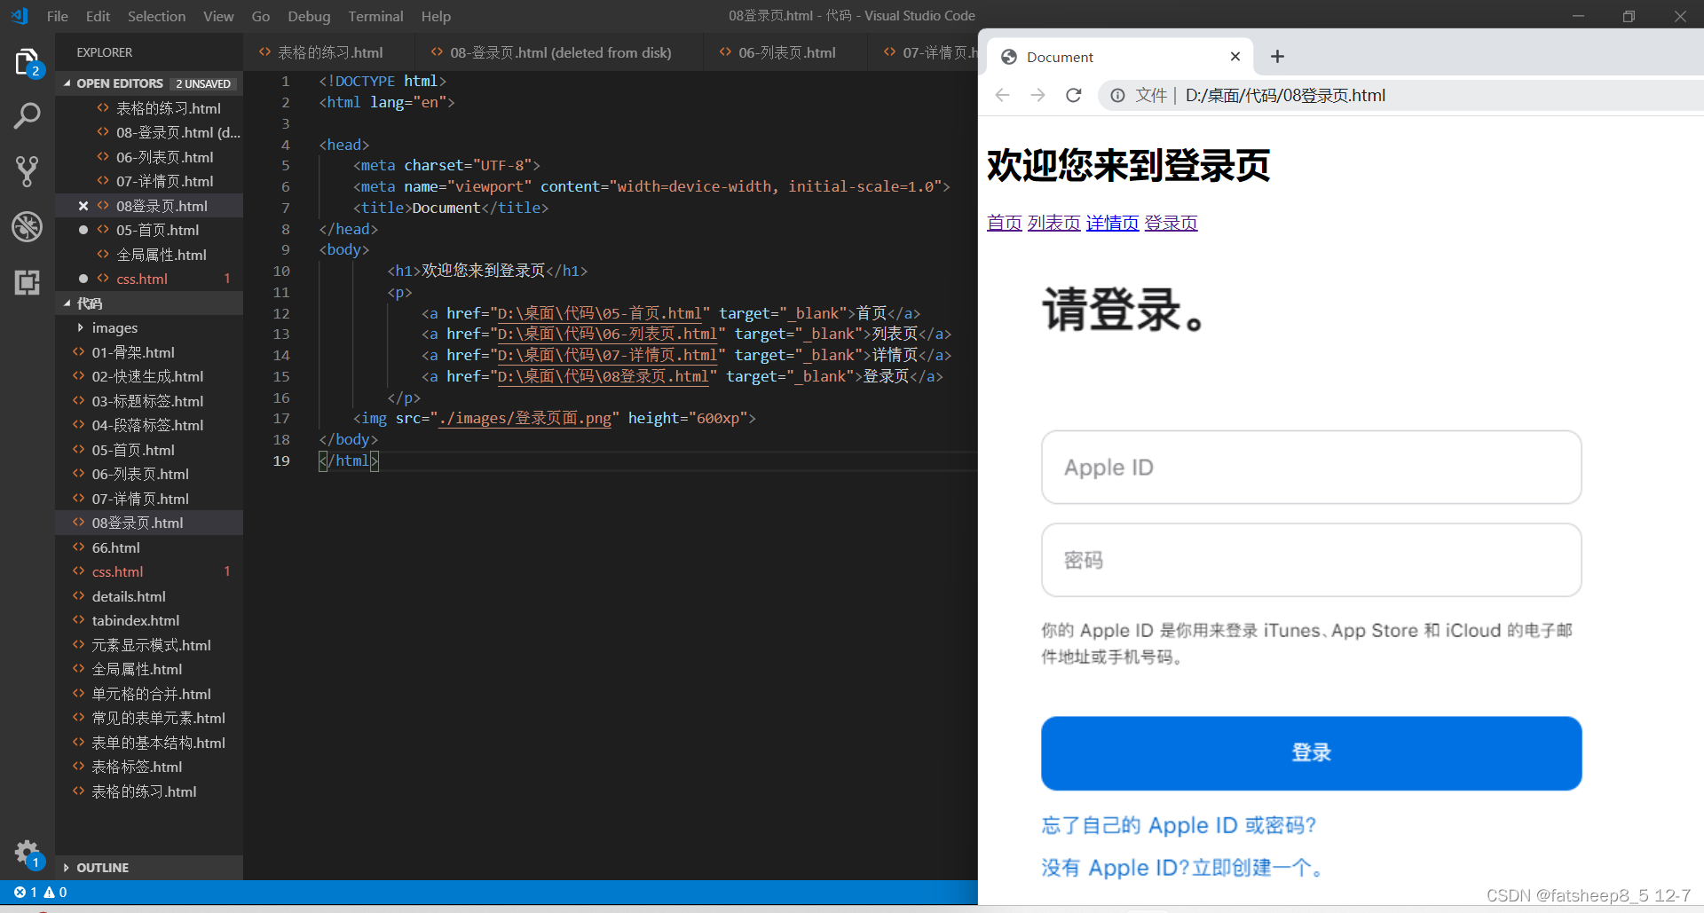Open a new browser tab
Image resolution: width=1704 pixels, height=913 pixels.
click(1277, 56)
